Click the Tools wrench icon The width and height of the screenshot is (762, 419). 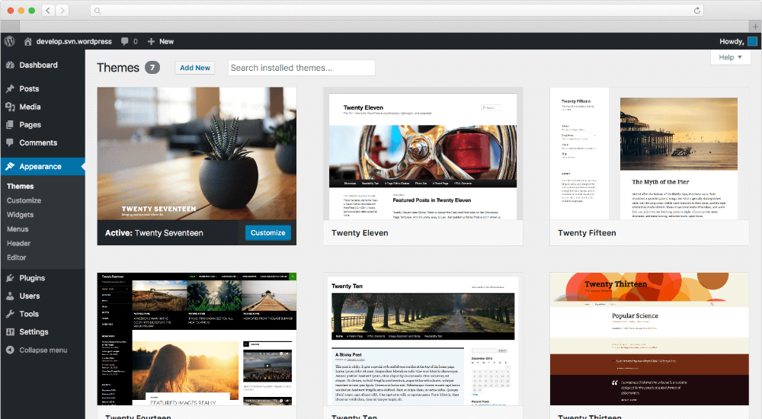[x=10, y=314]
